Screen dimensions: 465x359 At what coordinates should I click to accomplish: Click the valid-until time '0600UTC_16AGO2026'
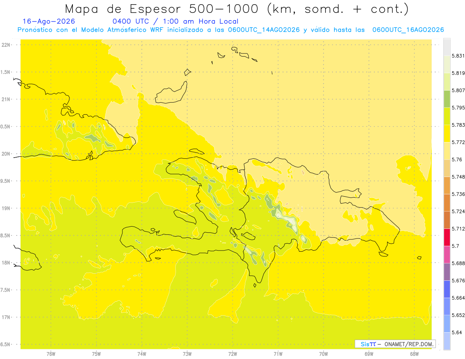(x=408, y=30)
